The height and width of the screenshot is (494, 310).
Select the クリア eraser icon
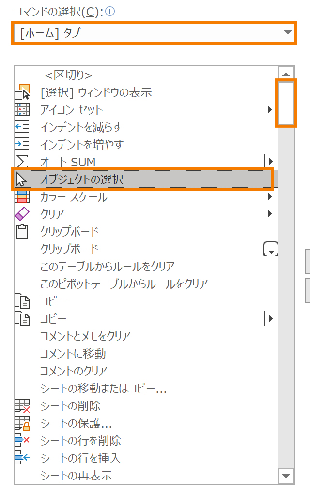click(x=22, y=214)
